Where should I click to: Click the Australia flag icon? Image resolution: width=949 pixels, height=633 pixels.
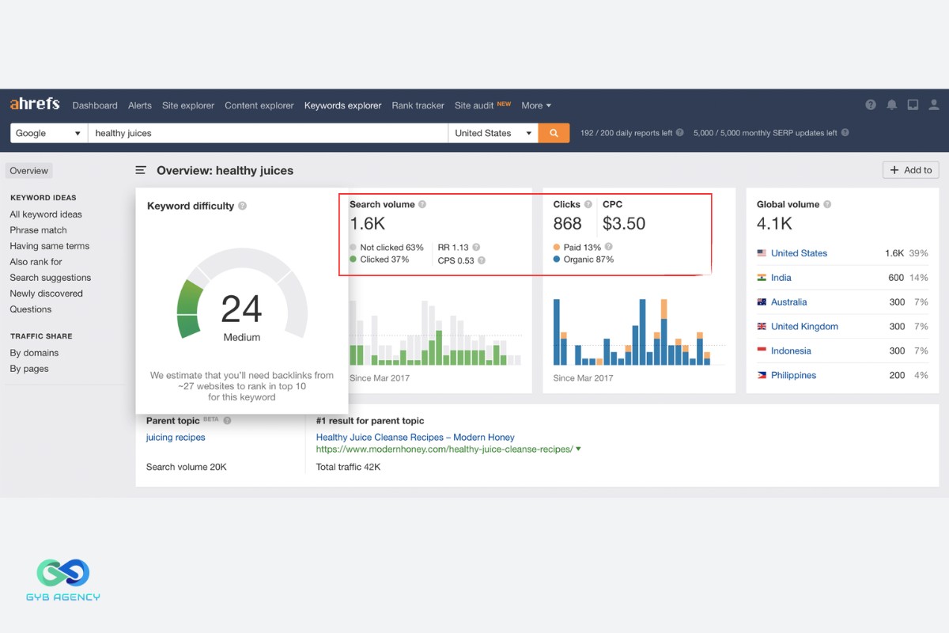(x=762, y=302)
